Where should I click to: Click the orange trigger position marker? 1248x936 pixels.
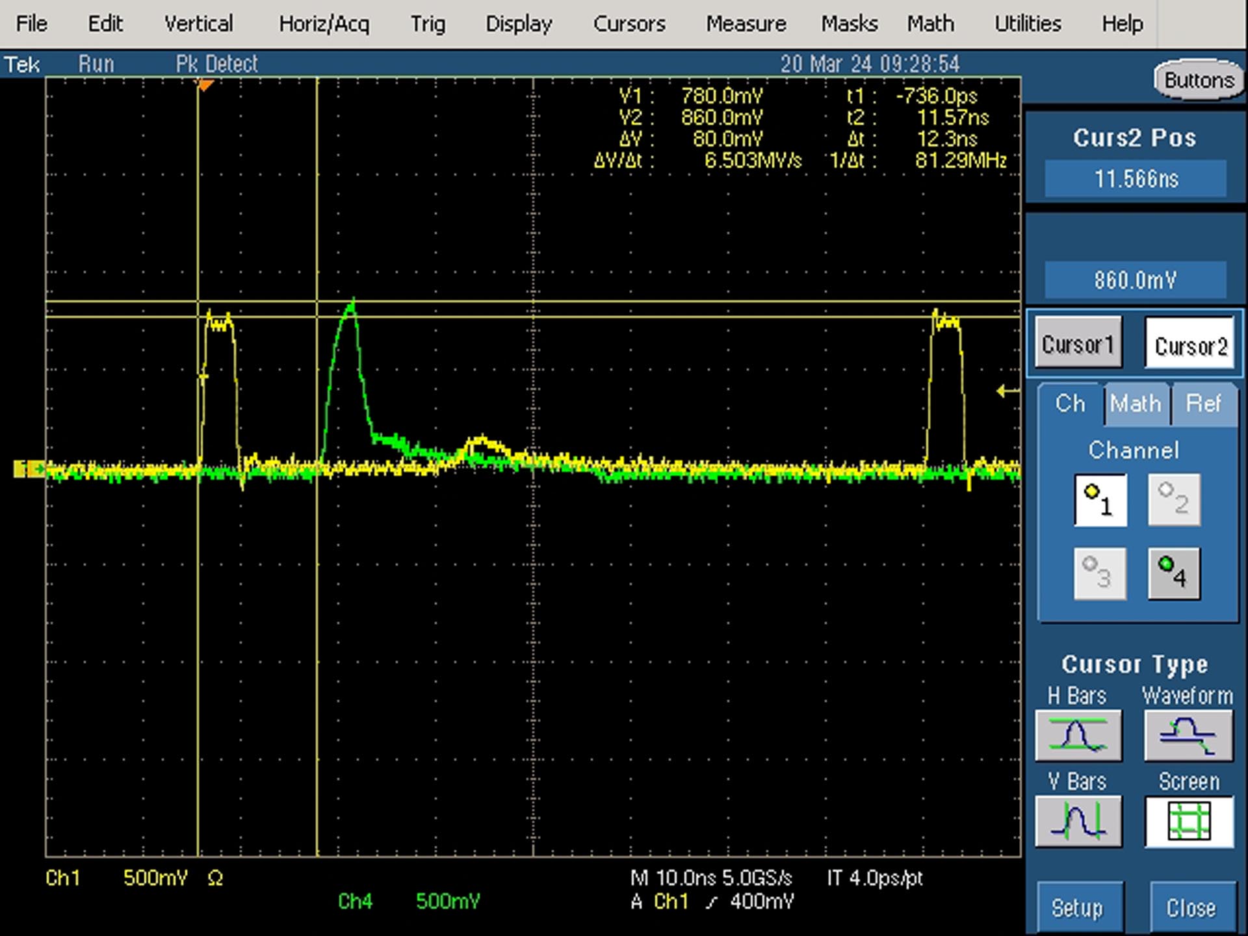pos(205,85)
